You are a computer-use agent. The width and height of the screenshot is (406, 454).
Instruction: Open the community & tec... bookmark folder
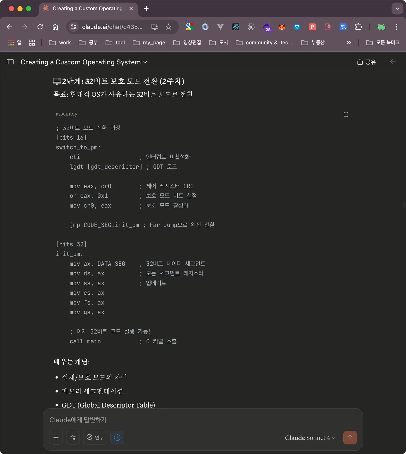tap(264, 43)
